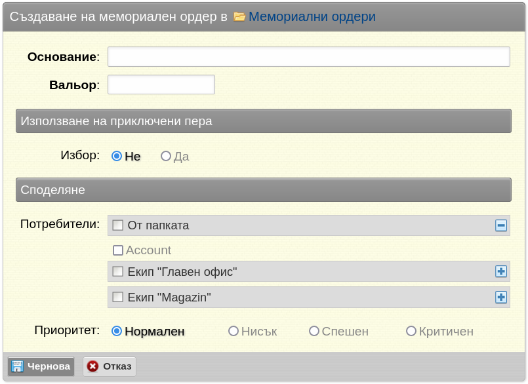Click the red X icon on Отказ
This screenshot has height=384, width=528.
pyautogui.click(x=92, y=366)
